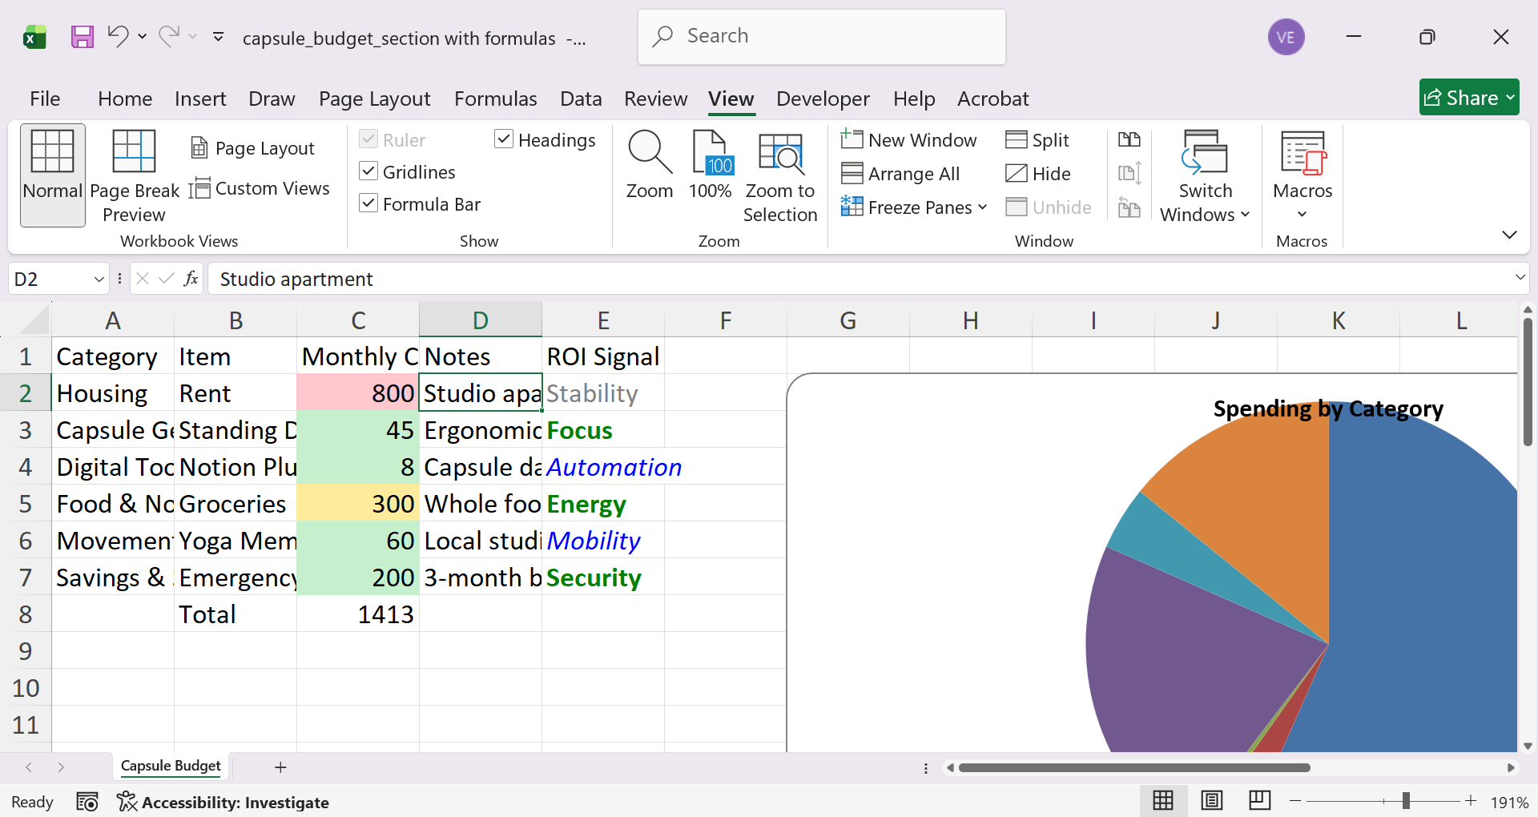Disable the Headings checkbox

(504, 139)
